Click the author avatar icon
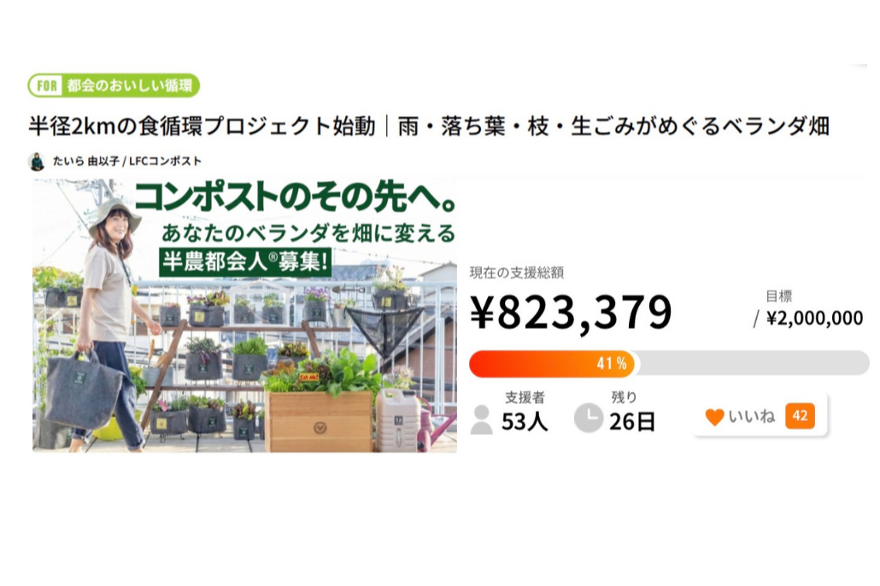The width and height of the screenshot is (880, 586). tap(37, 161)
